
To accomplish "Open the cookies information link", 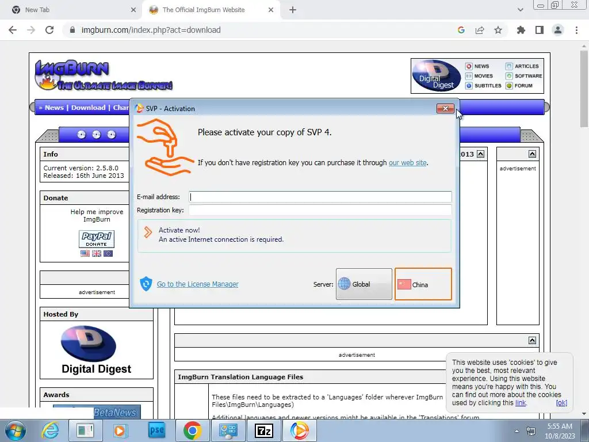I will (521, 402).
